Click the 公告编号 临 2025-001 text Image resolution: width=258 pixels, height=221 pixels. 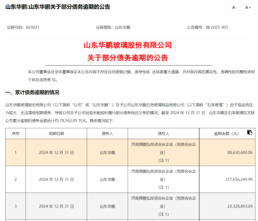(x=207, y=27)
